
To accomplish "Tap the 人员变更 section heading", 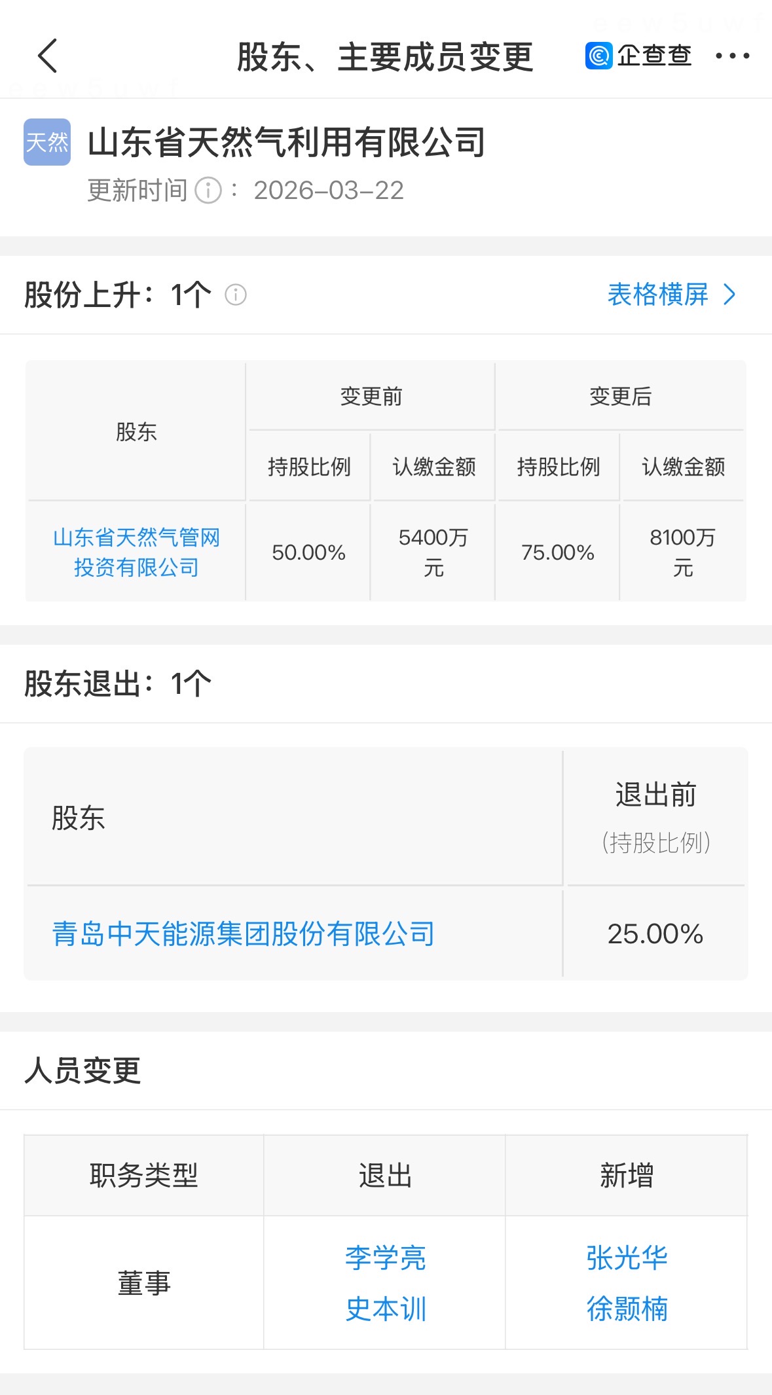I will [83, 1071].
